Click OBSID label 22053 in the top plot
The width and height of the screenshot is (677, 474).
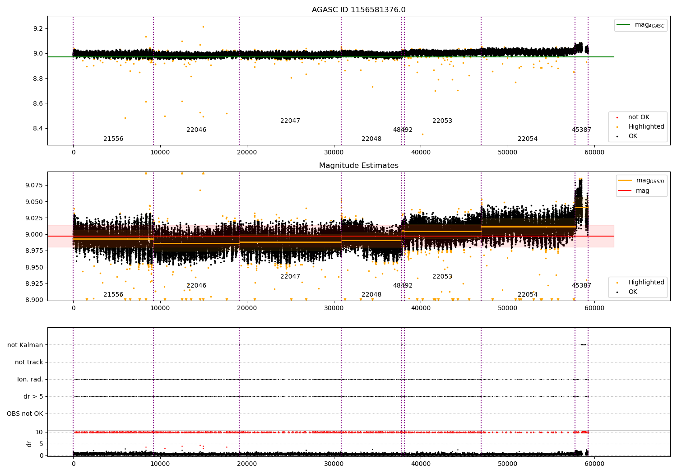point(442,121)
